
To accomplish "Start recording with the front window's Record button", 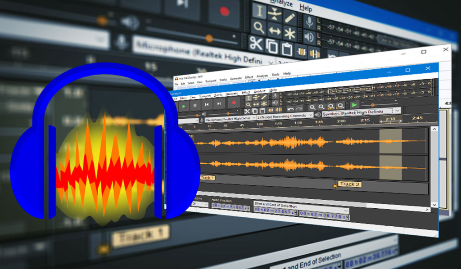I will (234, 103).
